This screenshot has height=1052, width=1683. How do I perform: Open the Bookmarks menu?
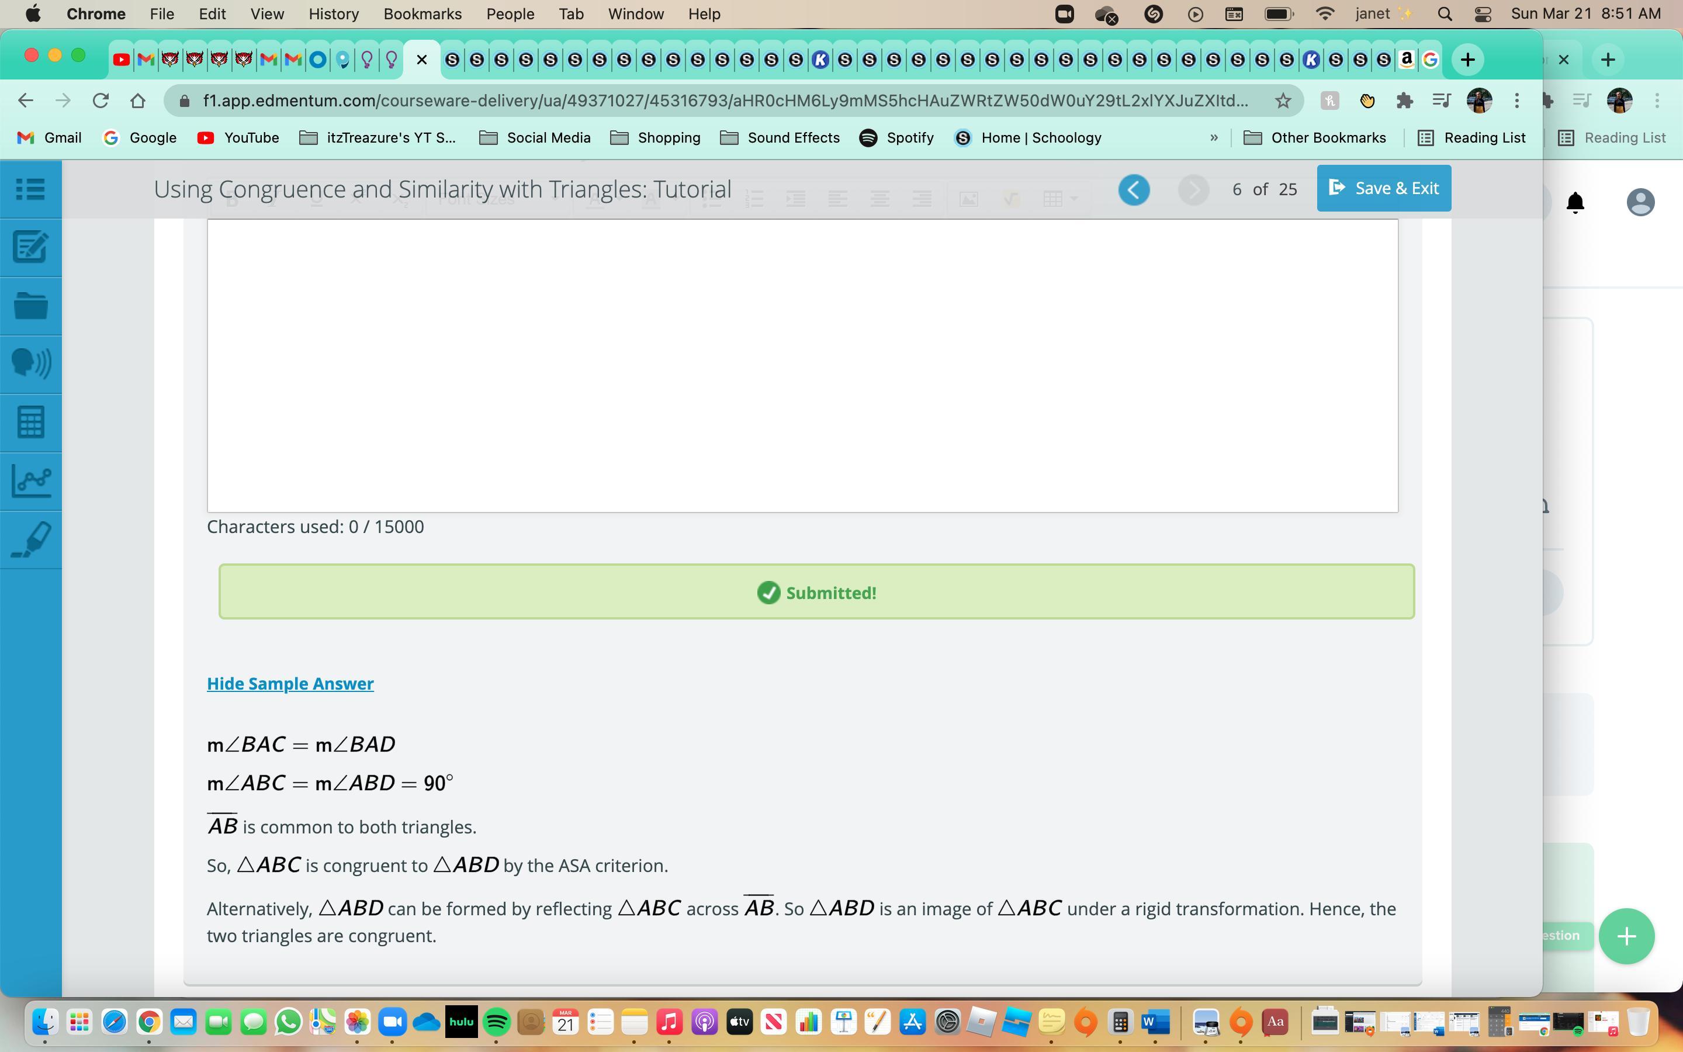tap(422, 14)
